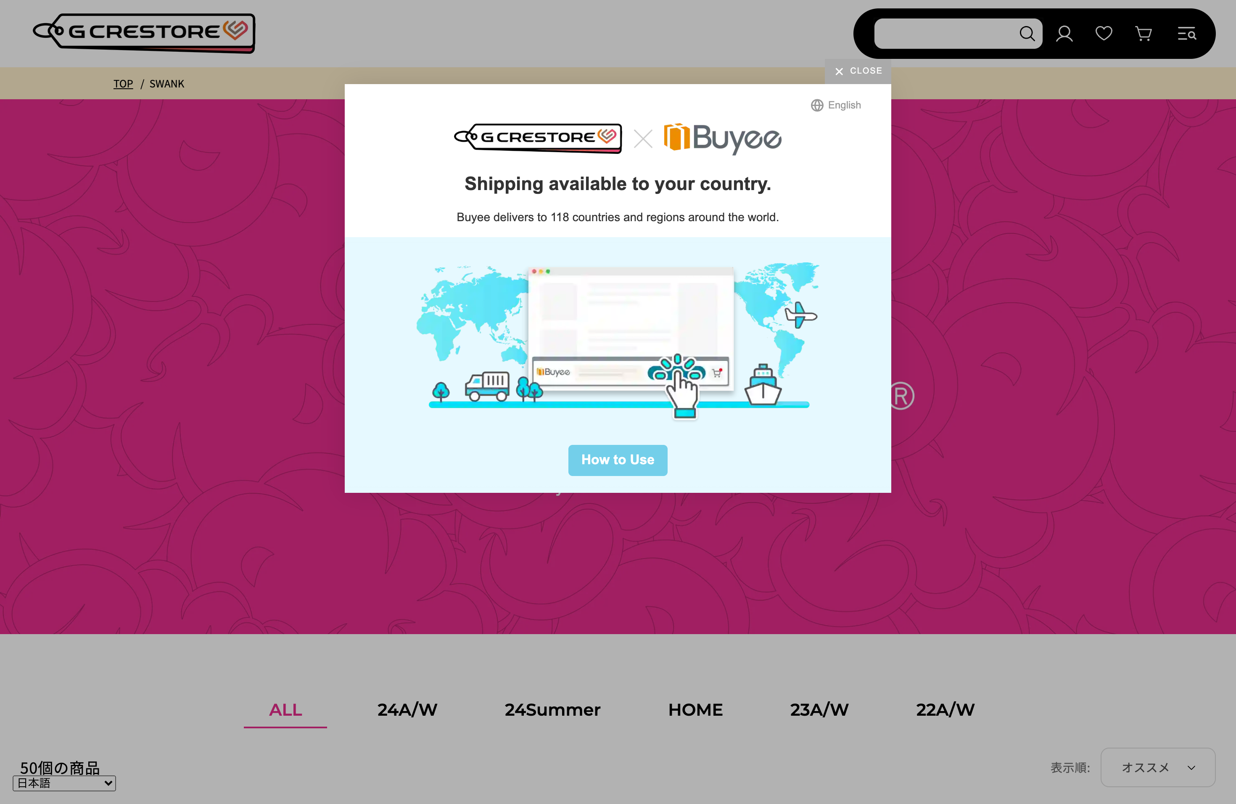Switch to the 22A/W tab
The height and width of the screenshot is (804, 1236).
pos(945,709)
